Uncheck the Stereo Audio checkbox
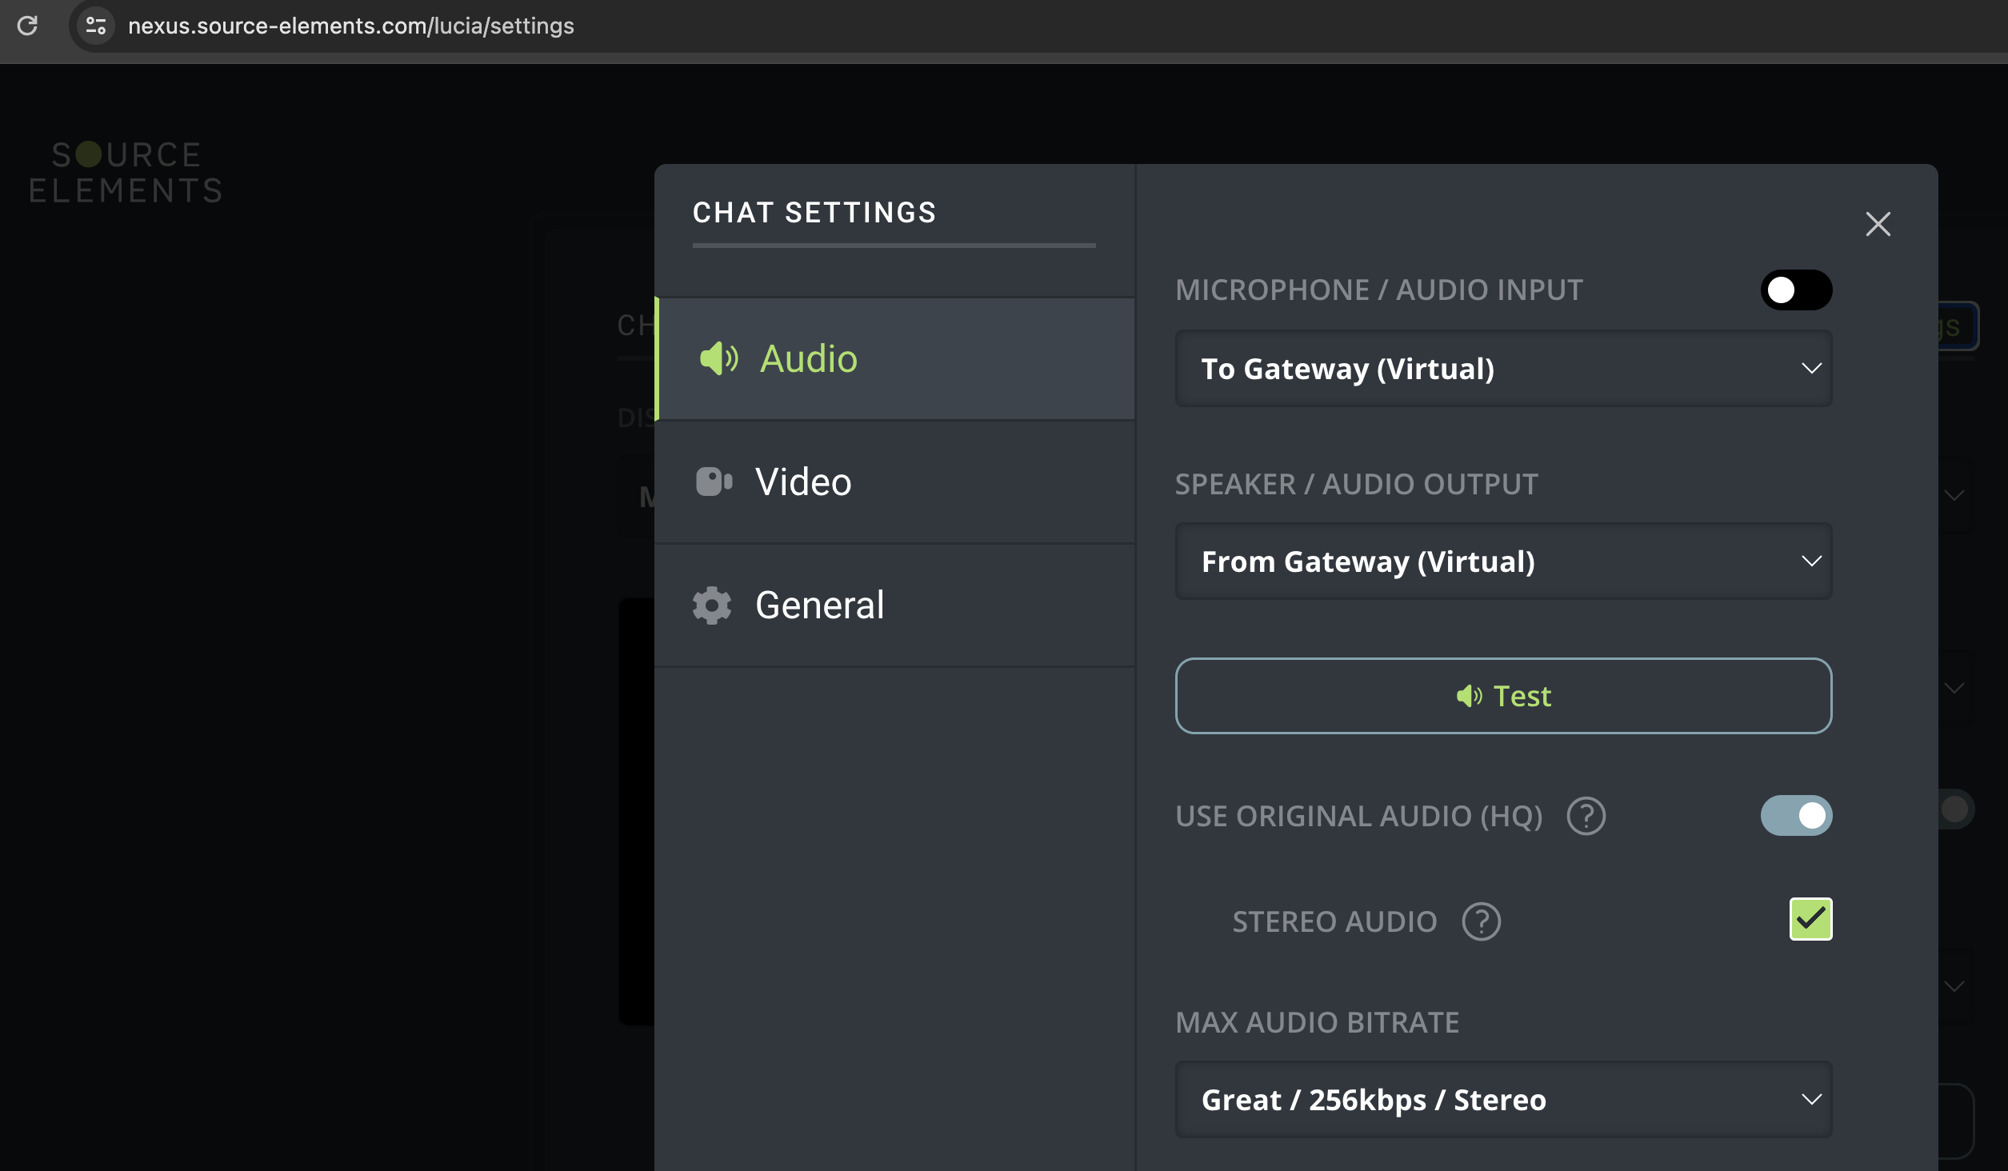Screen dimensions: 2008x1171 [x=1810, y=919]
